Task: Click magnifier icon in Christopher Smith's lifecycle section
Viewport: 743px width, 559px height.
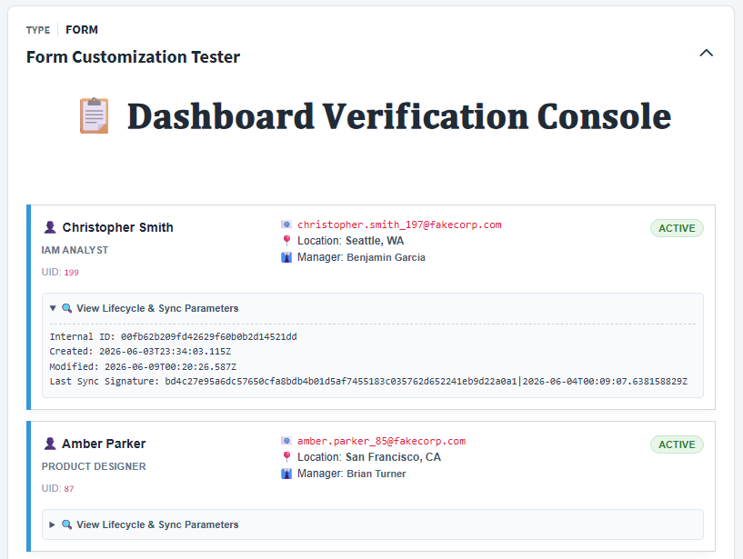Action: tap(66, 308)
